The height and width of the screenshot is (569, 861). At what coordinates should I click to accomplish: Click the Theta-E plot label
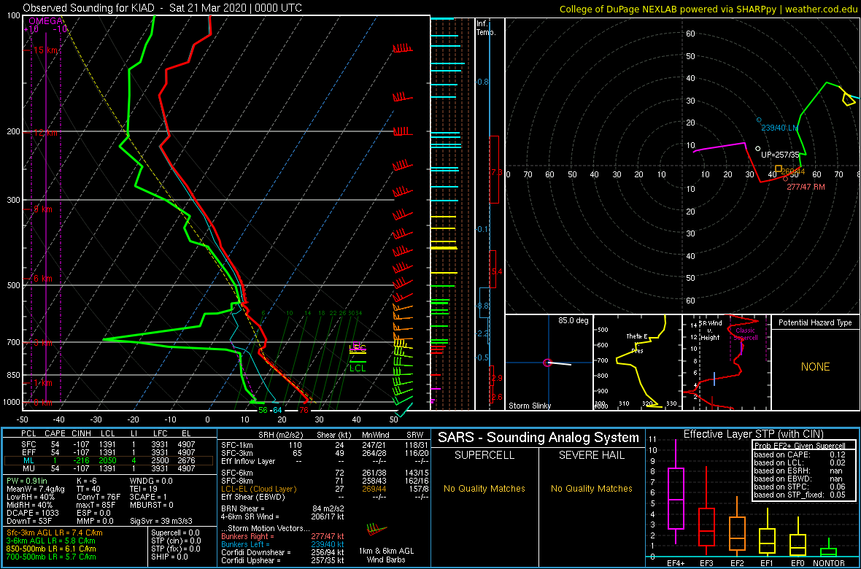coord(636,336)
